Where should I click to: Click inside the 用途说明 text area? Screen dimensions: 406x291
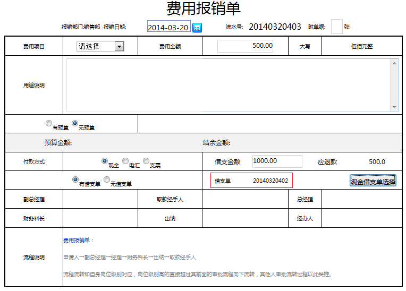pyautogui.click(x=229, y=85)
